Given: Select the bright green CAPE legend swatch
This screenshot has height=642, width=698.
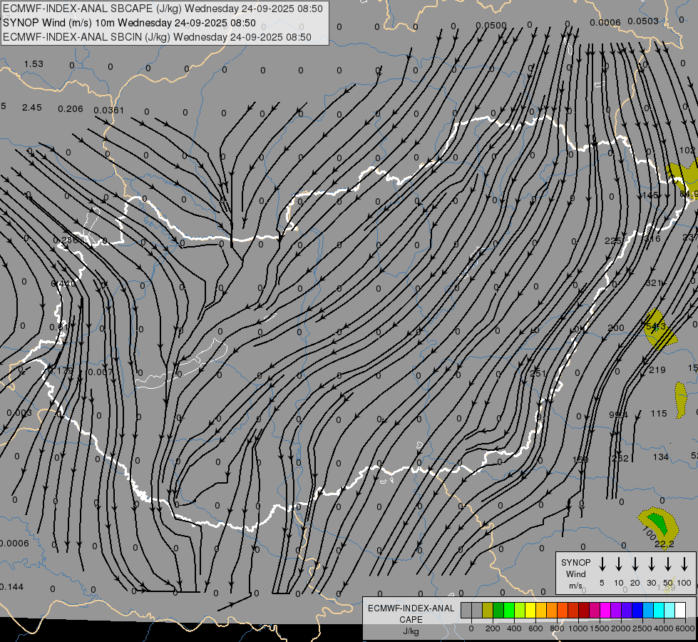Looking at the screenshot, I should click(x=509, y=610).
